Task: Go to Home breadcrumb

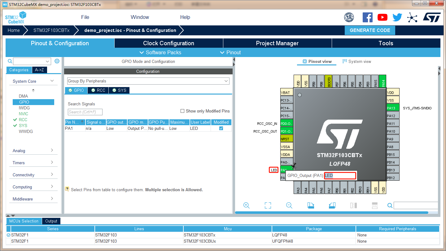Action: tap(14, 30)
